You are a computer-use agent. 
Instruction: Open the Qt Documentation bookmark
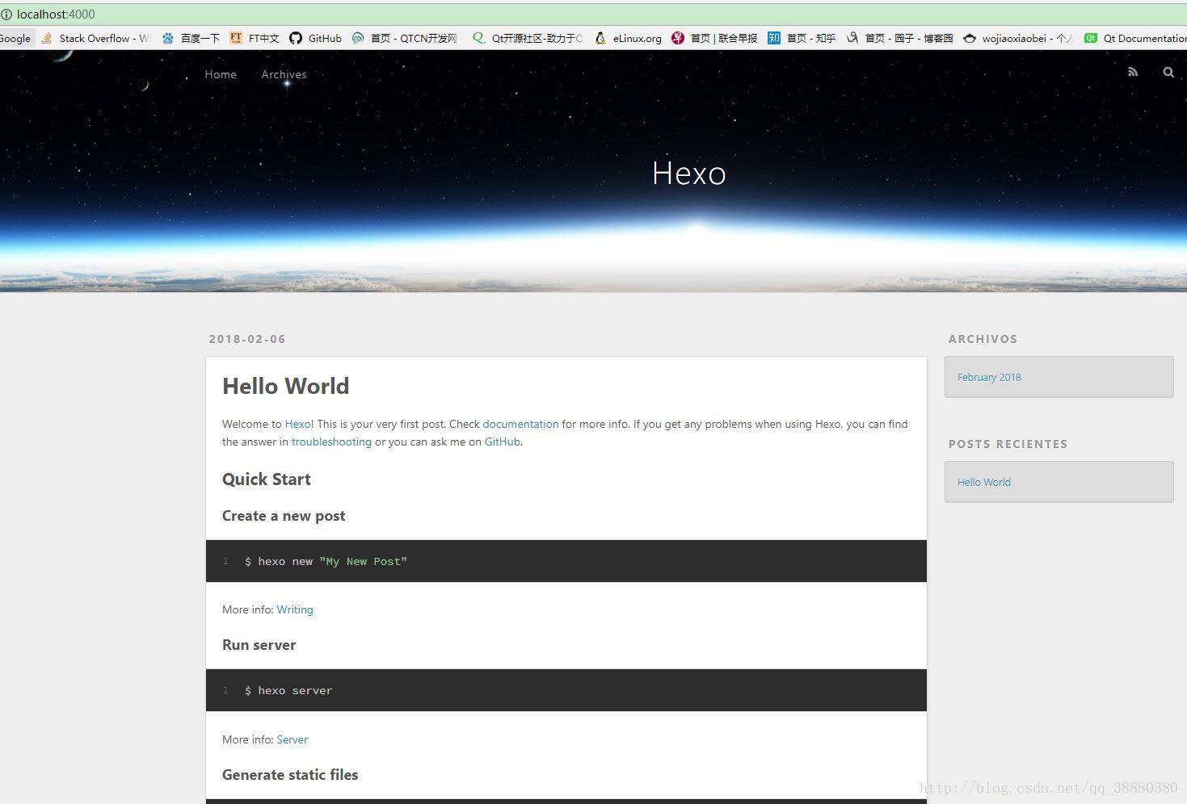(1135, 38)
